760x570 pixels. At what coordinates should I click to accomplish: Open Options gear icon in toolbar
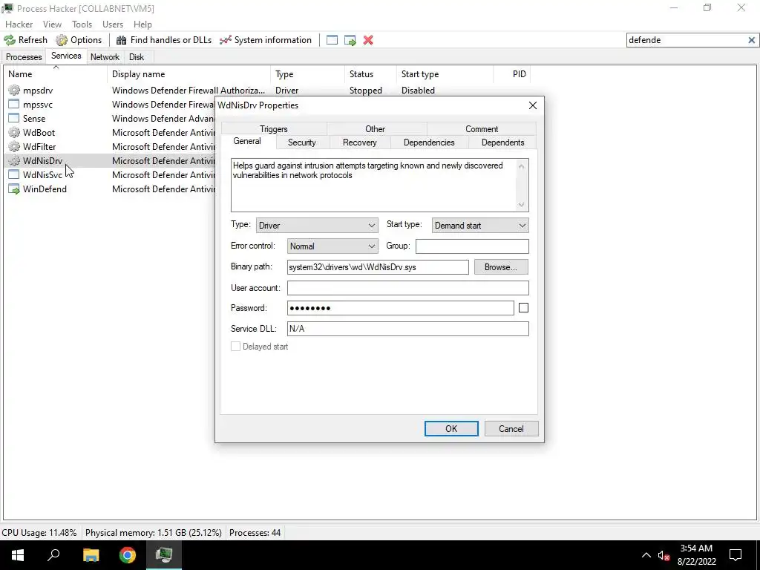point(62,40)
